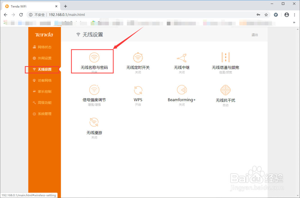Reload the page with refresh icon
This screenshot has height=198, width=300.
tap(21, 15)
